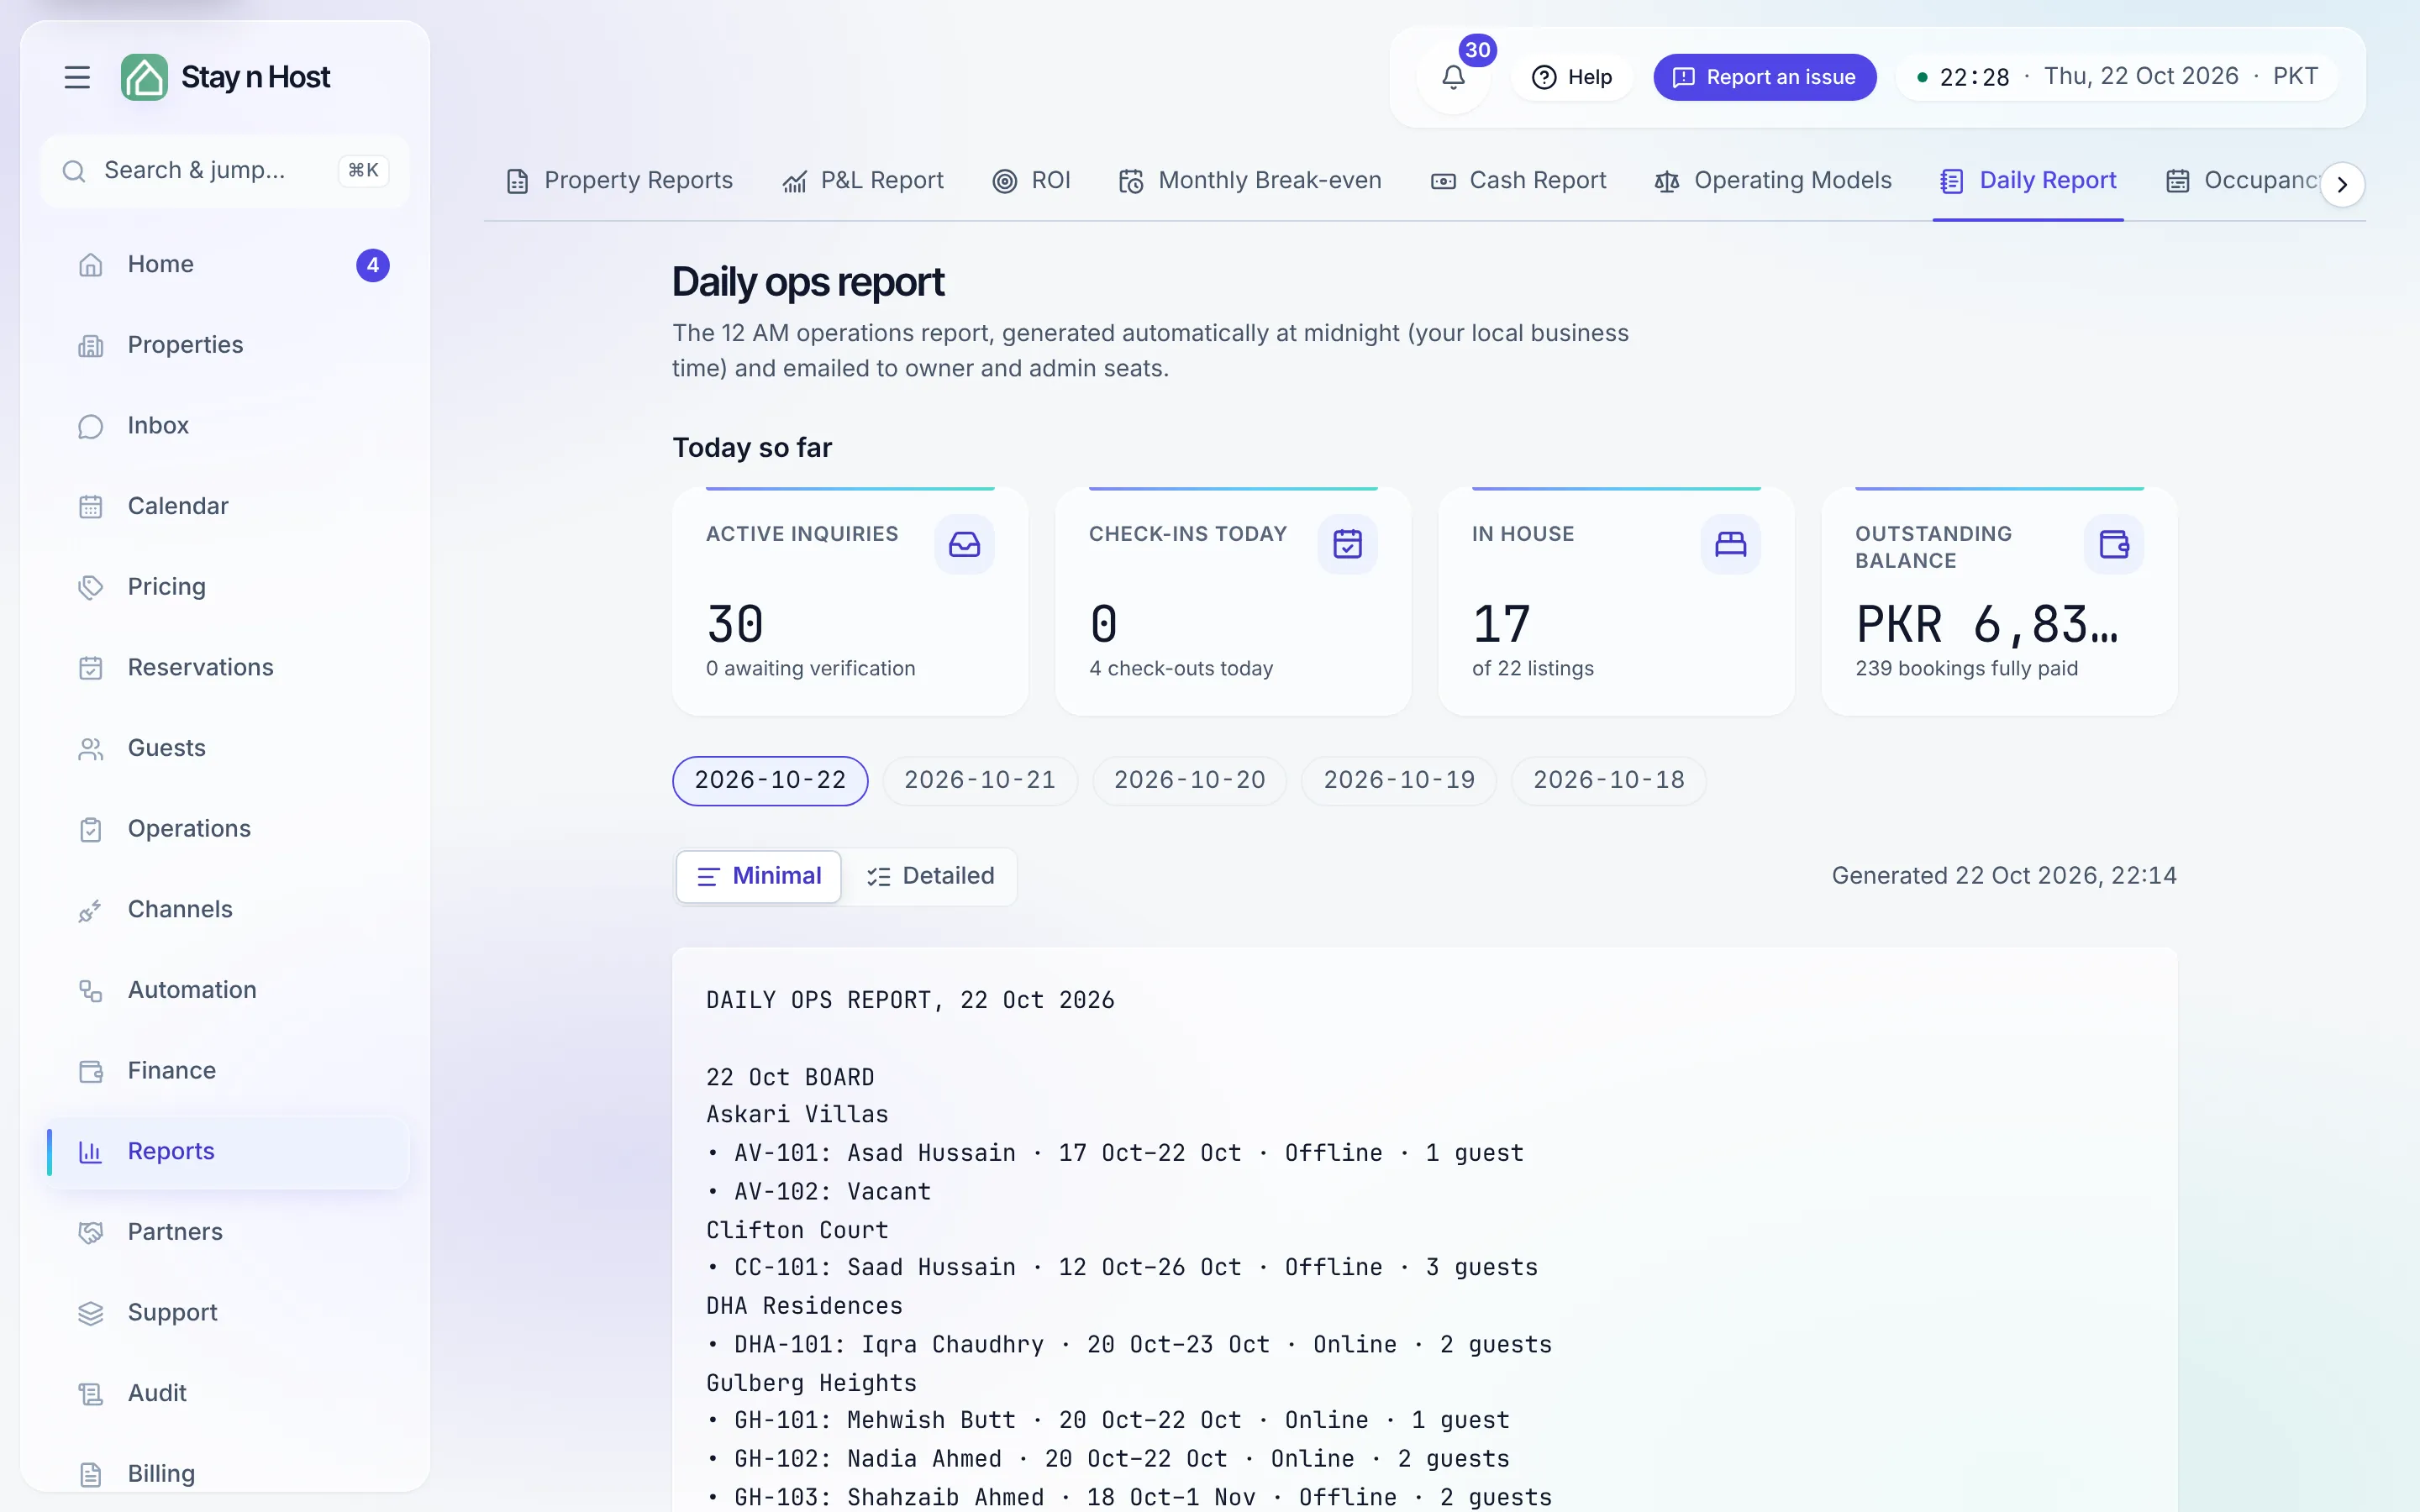Switch to ROI tab
Screen dimensions: 2420x1512
tap(1031, 181)
